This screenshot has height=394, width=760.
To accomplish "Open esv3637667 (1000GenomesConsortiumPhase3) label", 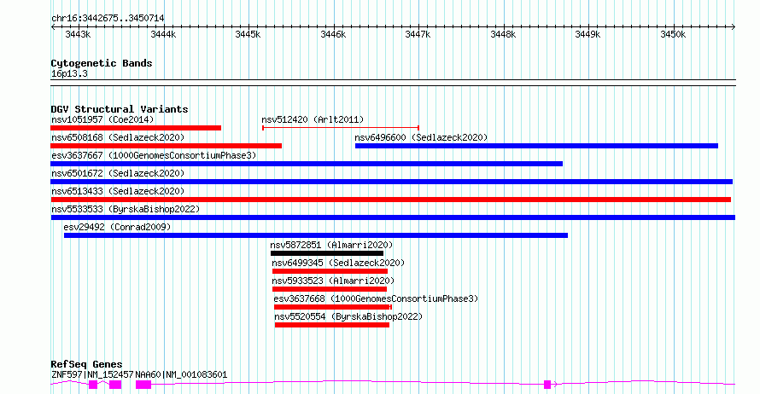I will tap(154, 155).
